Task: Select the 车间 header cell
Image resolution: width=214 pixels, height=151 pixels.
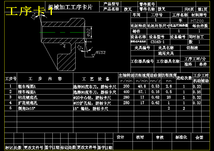Action: coord(136,15)
